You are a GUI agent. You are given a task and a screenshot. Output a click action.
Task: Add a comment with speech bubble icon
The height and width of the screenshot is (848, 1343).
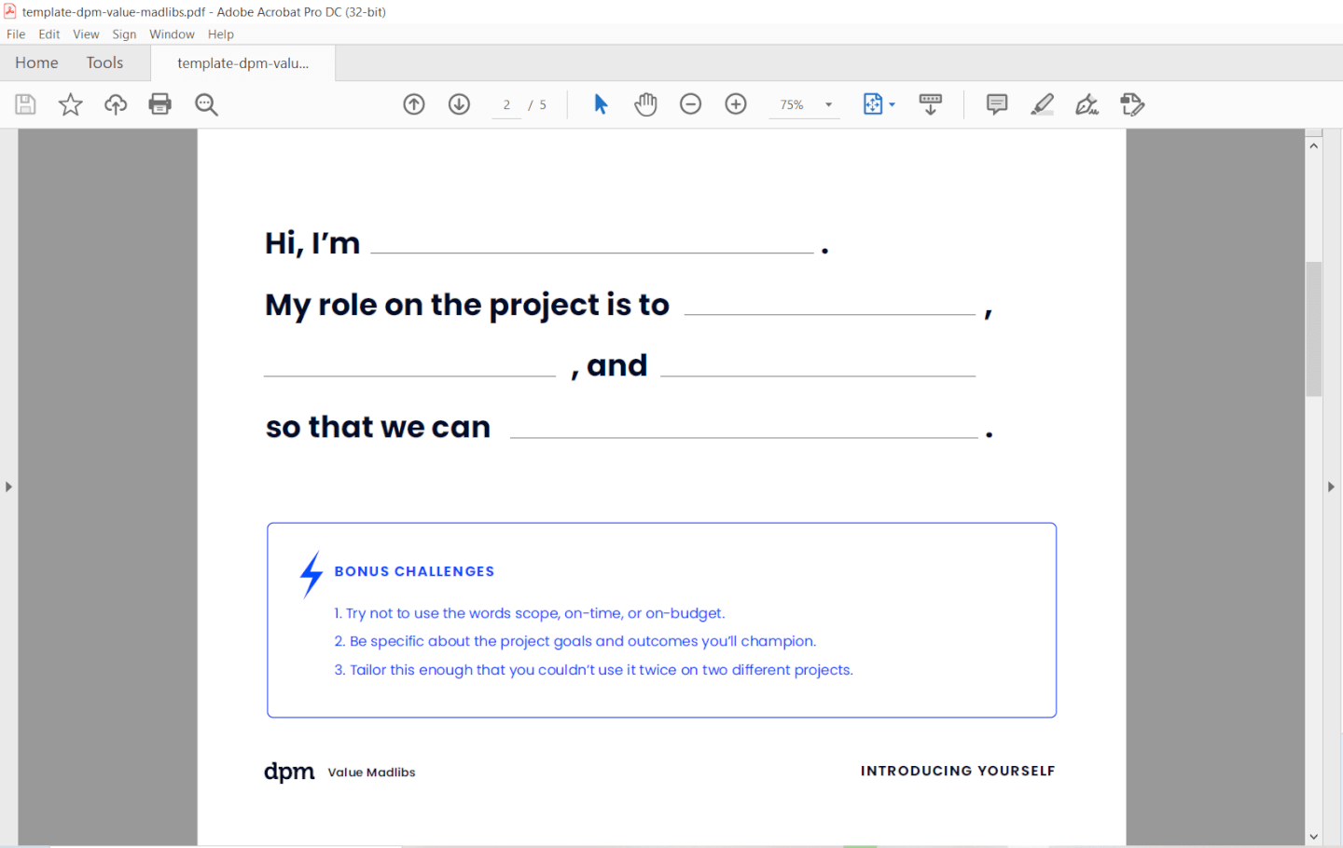click(x=997, y=104)
